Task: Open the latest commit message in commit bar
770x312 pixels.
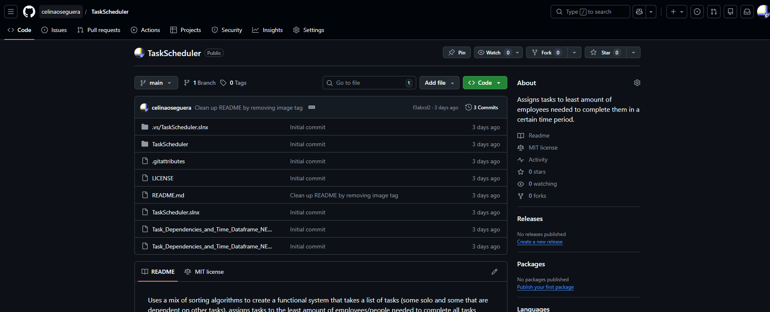Action: coord(248,108)
